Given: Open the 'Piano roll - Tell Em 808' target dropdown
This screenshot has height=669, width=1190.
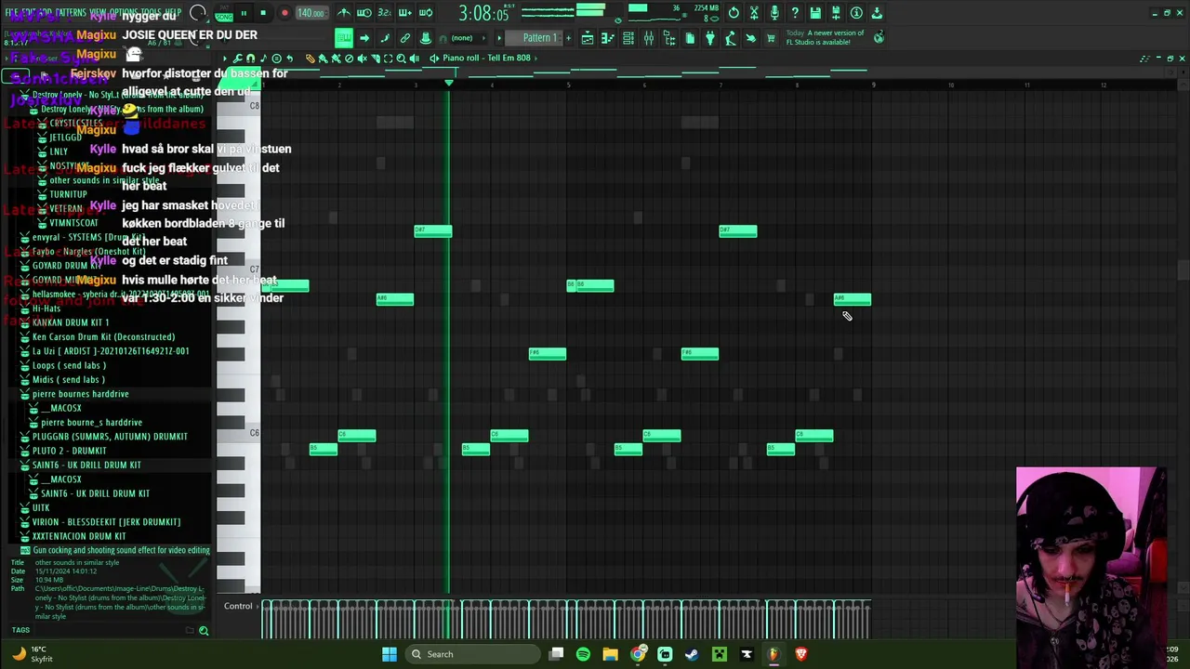Looking at the screenshot, I should (486, 59).
